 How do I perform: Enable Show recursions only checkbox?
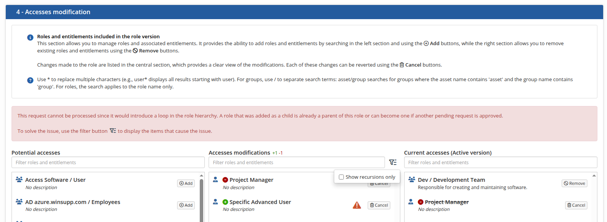pos(341,177)
